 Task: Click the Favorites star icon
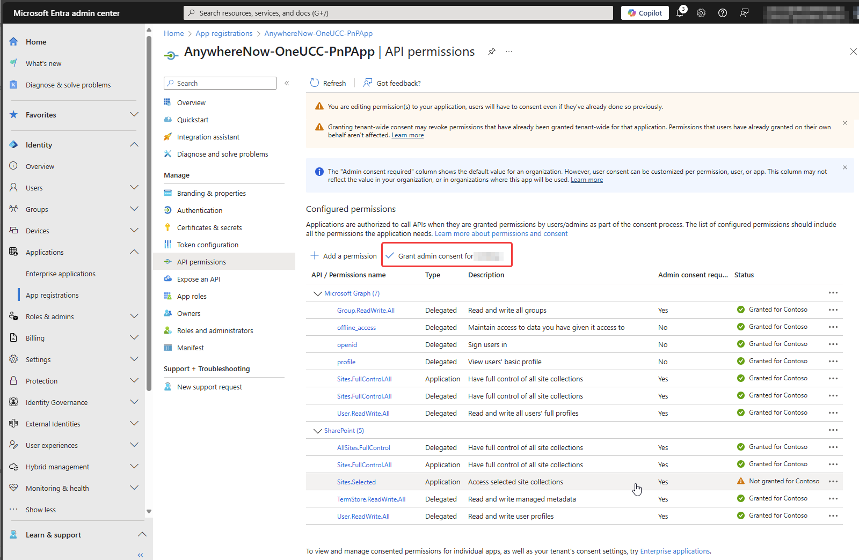point(13,114)
